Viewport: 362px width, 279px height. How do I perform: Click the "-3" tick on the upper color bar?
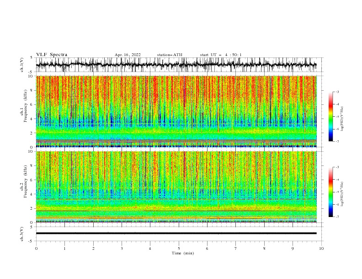click(337, 92)
